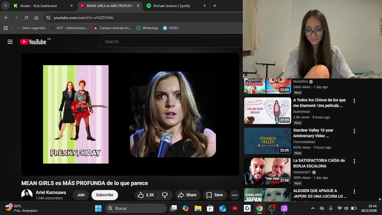
Task: Open WhatsApp bookmark
Action: 147,28
